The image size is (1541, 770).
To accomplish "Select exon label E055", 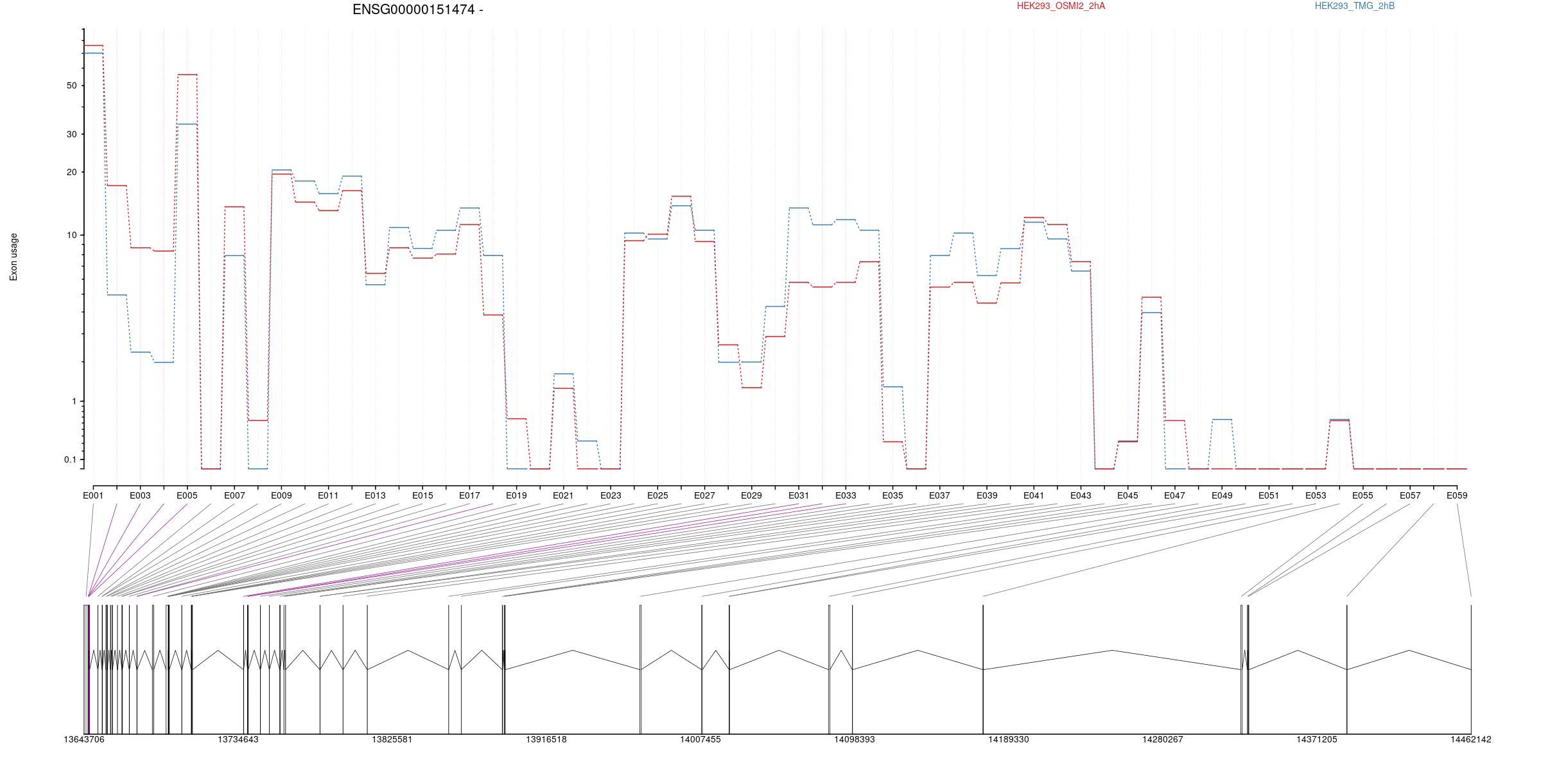I will pyautogui.click(x=1363, y=495).
